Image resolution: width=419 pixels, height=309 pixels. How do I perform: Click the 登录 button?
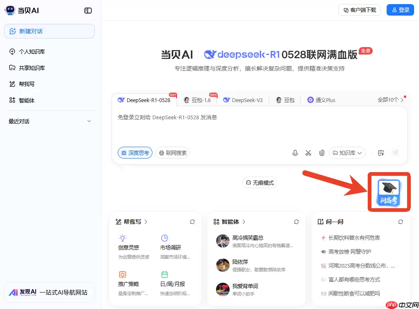(x=400, y=9)
